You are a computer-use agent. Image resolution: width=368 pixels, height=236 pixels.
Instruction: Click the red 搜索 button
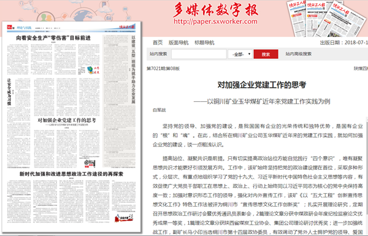tap(266, 54)
